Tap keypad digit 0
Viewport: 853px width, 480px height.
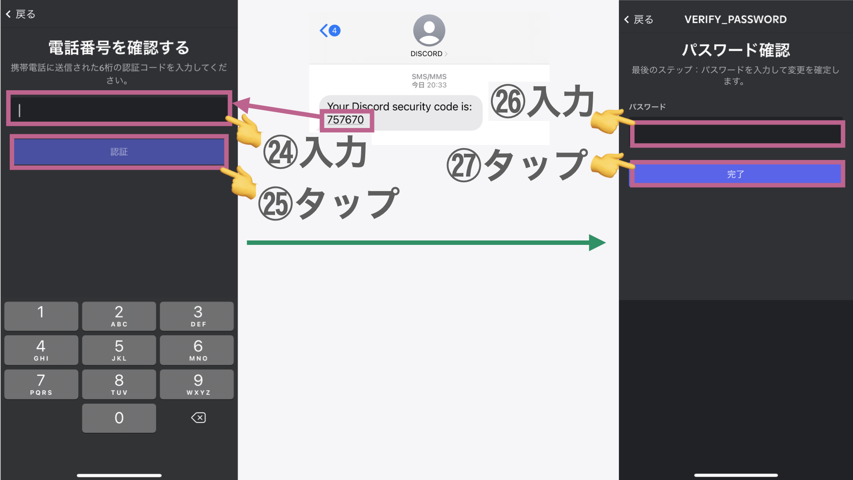(119, 418)
